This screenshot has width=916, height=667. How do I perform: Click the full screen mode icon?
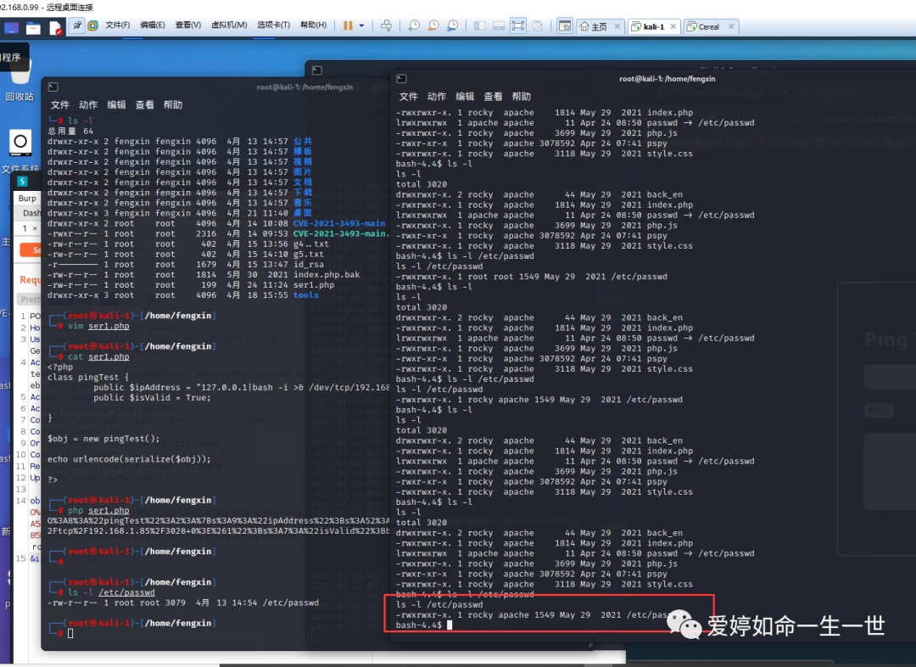pos(517,25)
